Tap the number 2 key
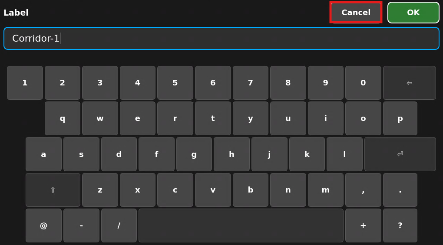This screenshot has width=443, height=245. pos(63,83)
